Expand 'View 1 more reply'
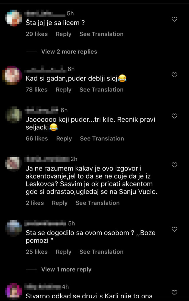The width and height of the screenshot is (189, 301). pos(66,270)
